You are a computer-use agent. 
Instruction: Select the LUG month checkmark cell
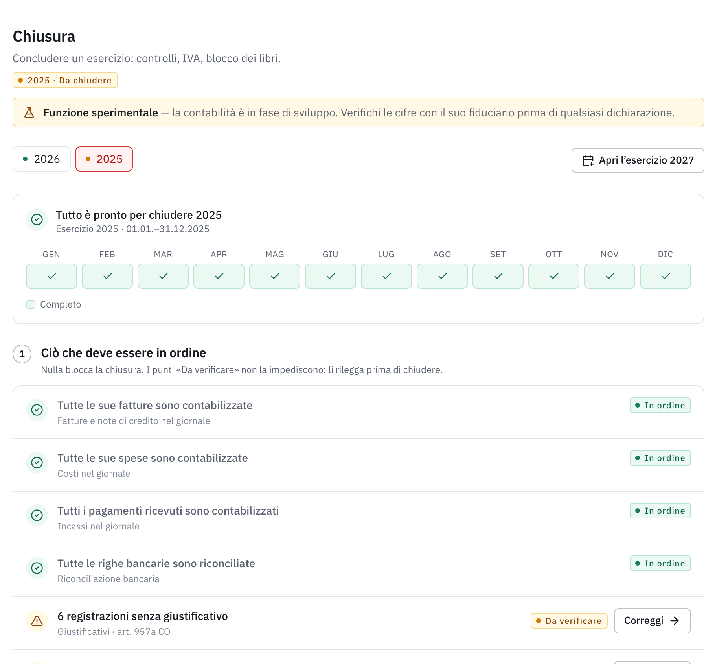[x=386, y=276]
